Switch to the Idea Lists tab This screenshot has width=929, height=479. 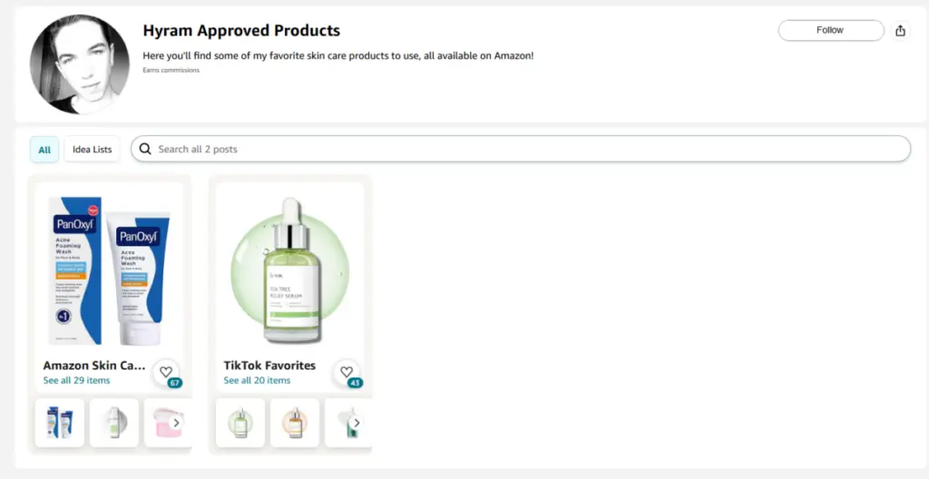(93, 150)
